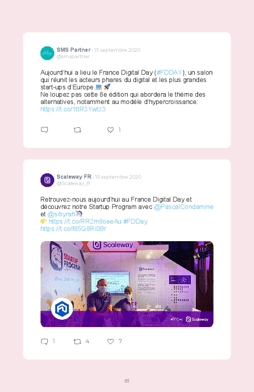Reply to the Scaleway FR tweet

[x=44, y=342]
